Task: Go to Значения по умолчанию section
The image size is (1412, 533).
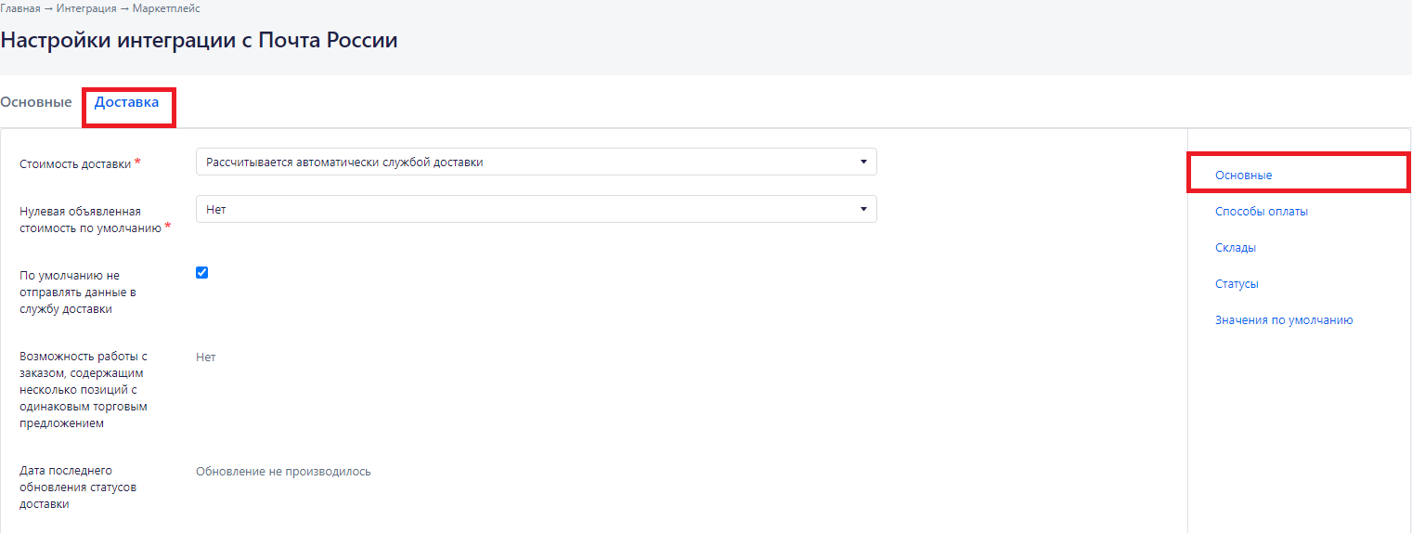Action: [1284, 319]
